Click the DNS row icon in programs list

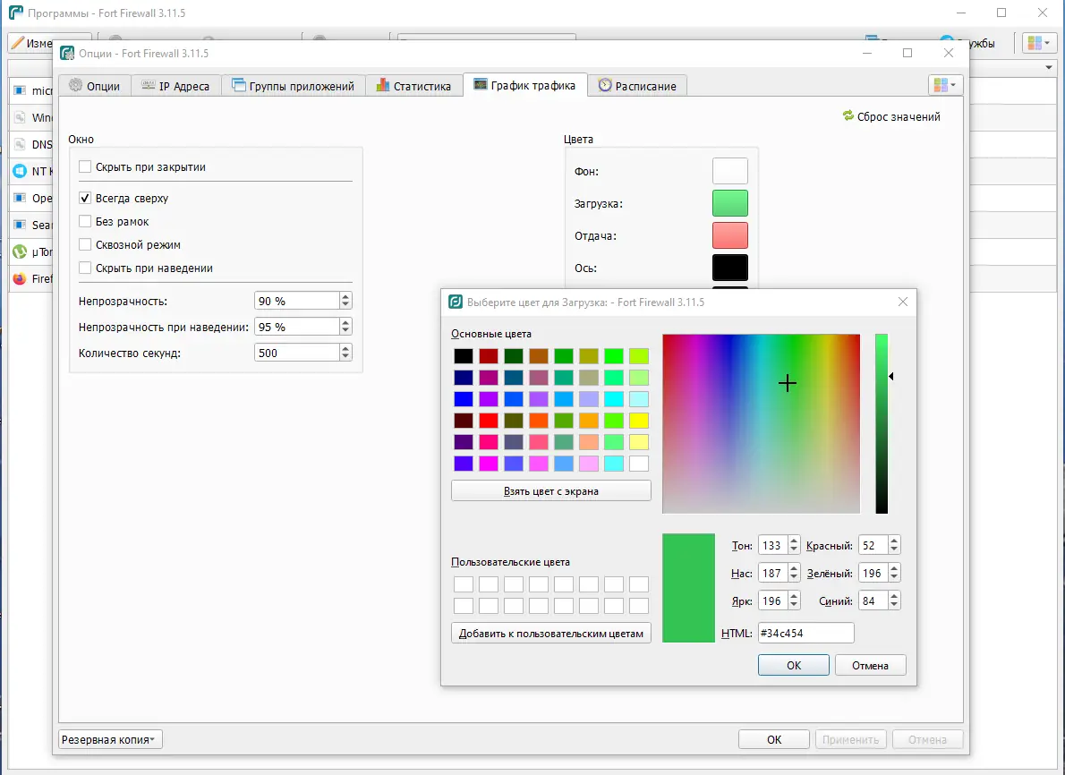click(20, 144)
